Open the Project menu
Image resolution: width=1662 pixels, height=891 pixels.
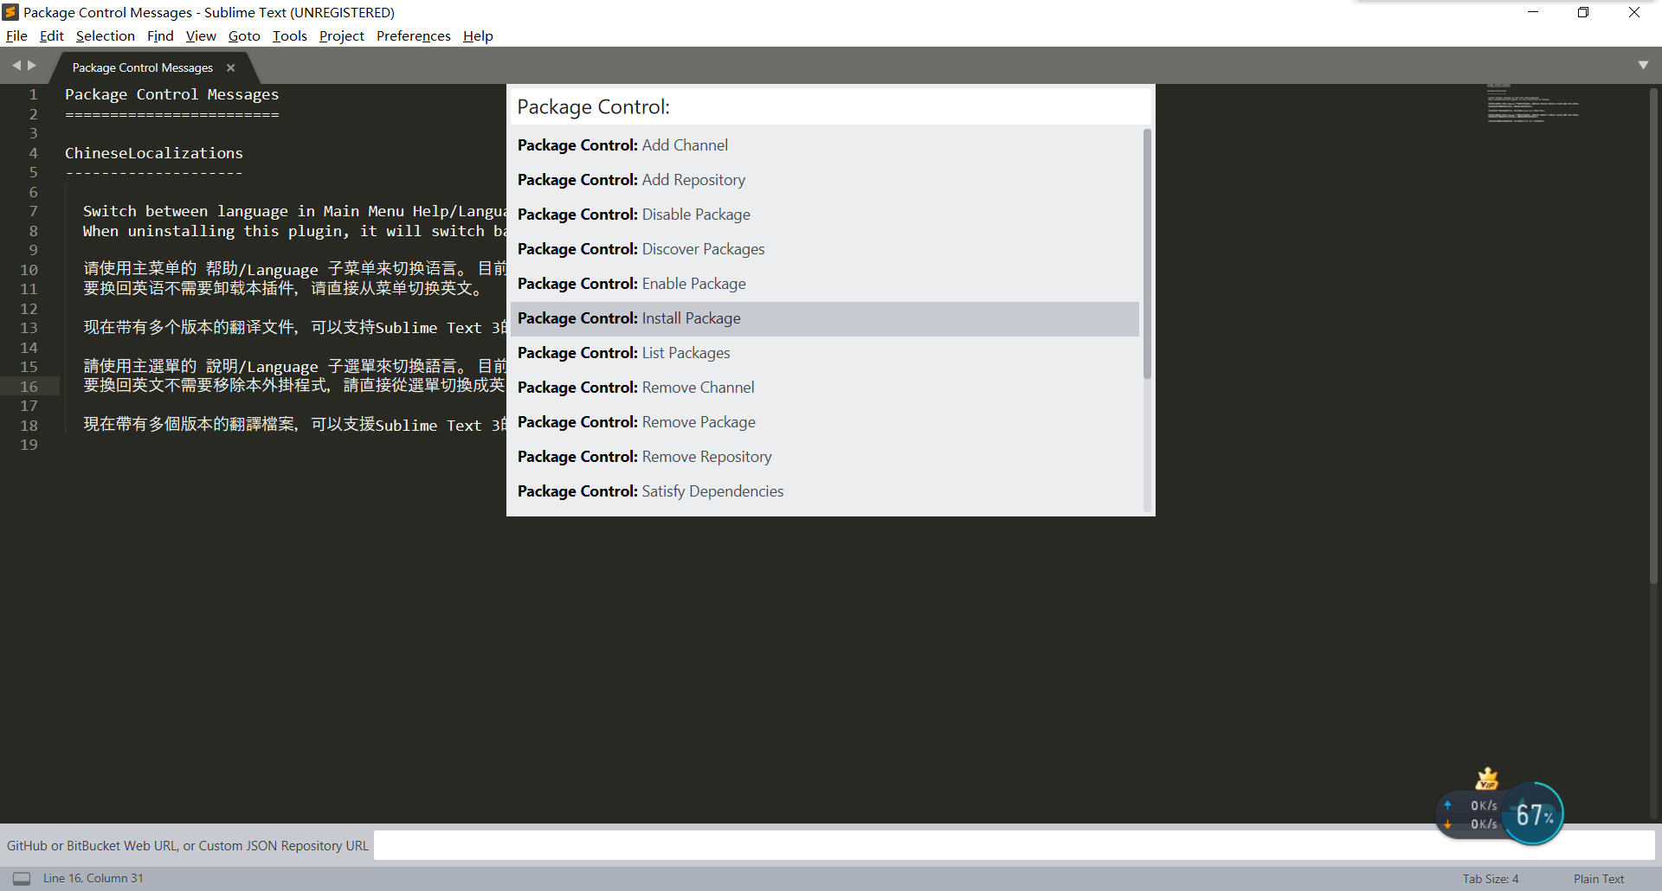[341, 35]
